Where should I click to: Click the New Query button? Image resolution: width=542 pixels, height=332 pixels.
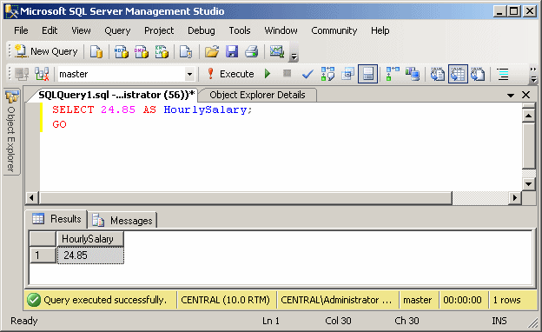pos(46,51)
